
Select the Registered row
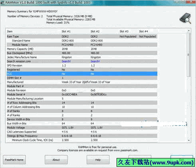point(82,70)
